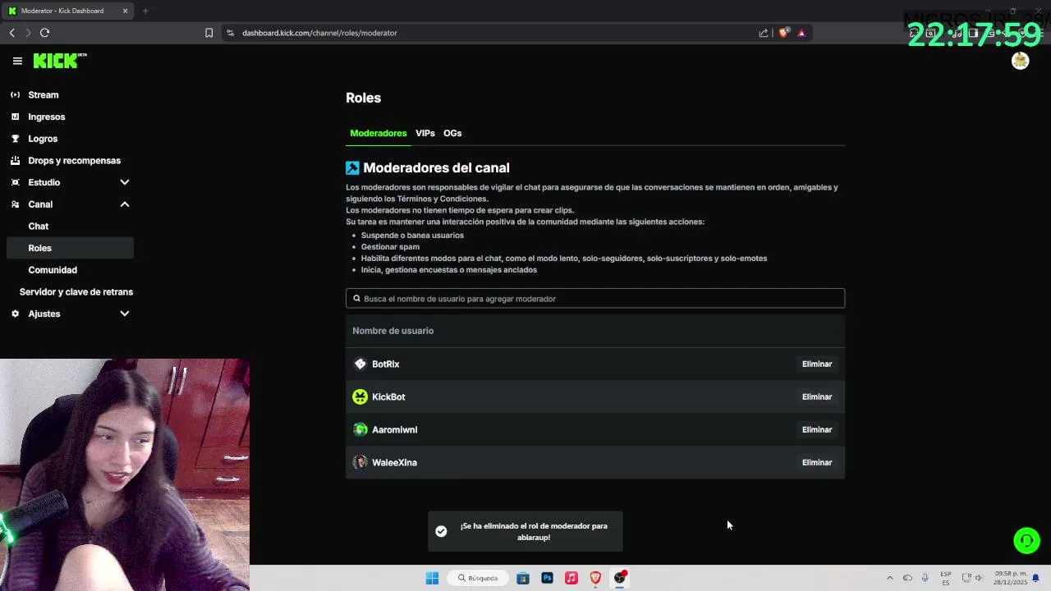Click BotRix avatar icon
Image resolution: width=1051 pixels, height=591 pixels.
coord(360,364)
